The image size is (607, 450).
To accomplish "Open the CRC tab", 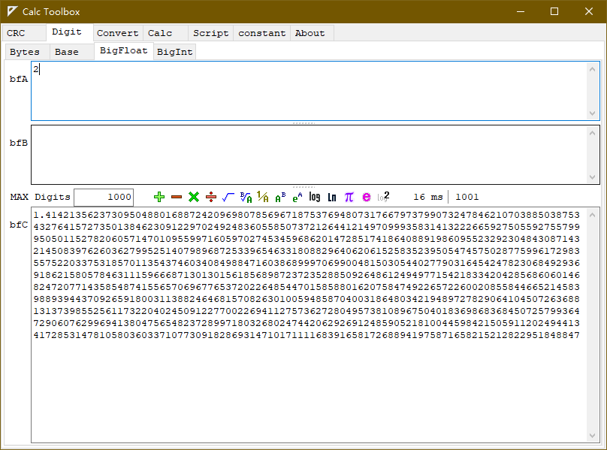I will [x=23, y=33].
